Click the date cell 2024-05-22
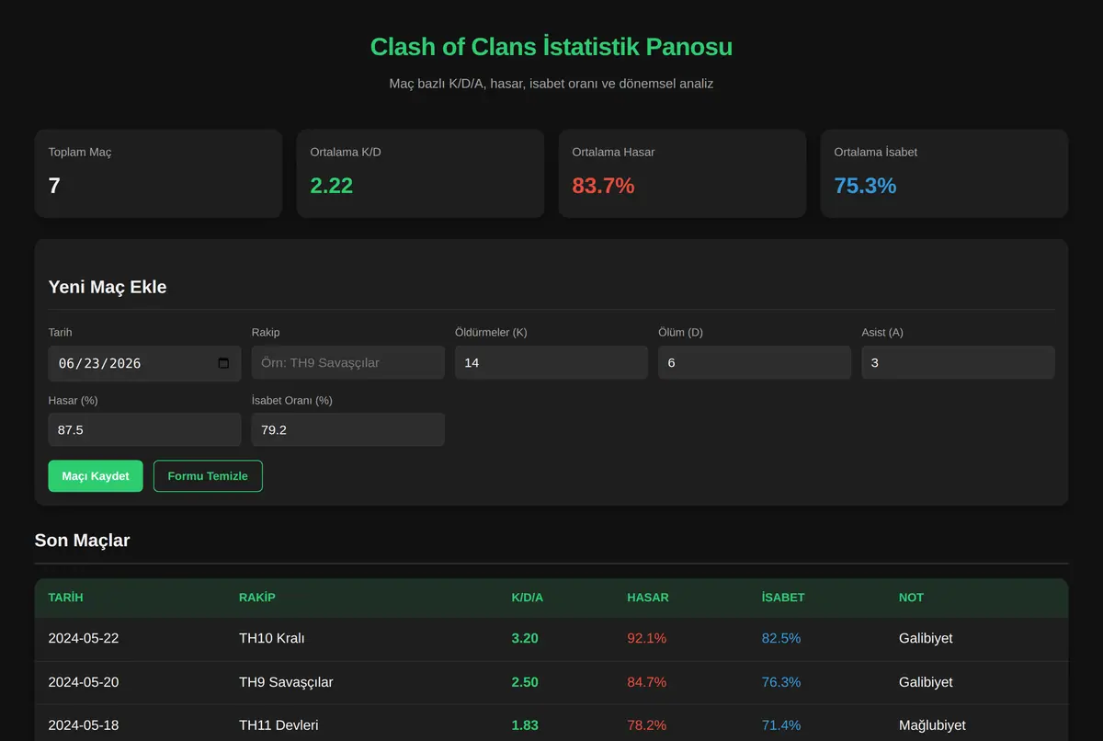1103x741 pixels. [84, 638]
